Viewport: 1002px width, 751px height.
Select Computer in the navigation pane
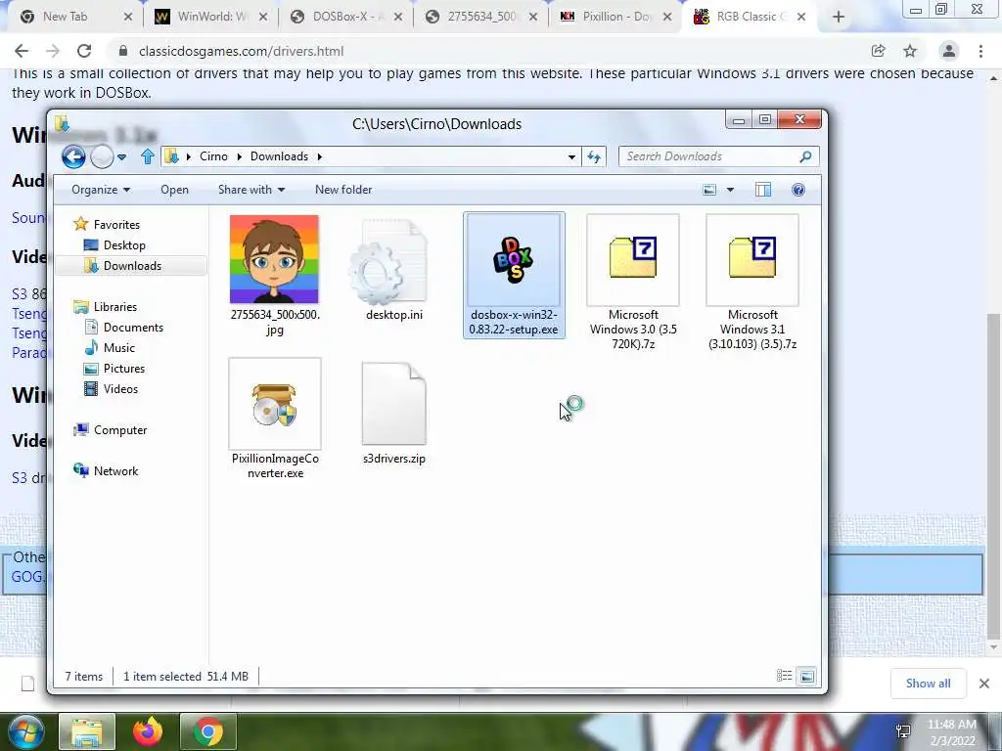pos(120,430)
